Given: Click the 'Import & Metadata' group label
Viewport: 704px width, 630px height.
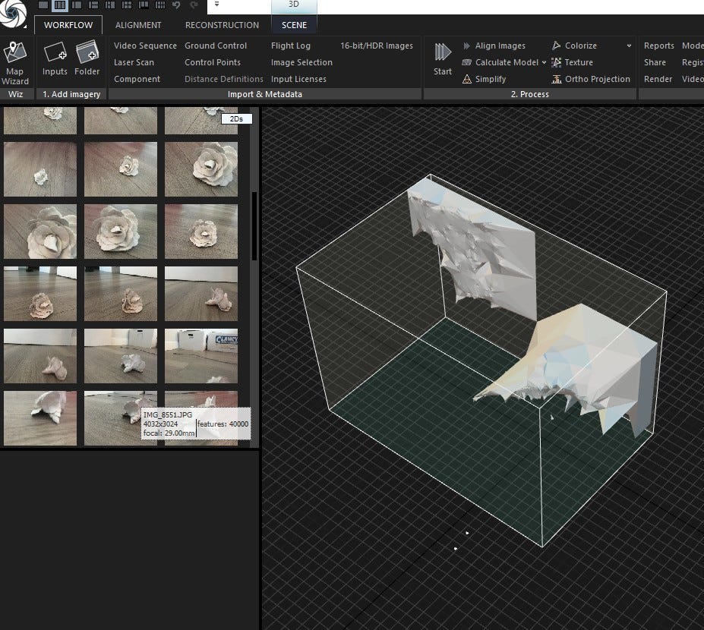Looking at the screenshot, I should pos(265,94).
